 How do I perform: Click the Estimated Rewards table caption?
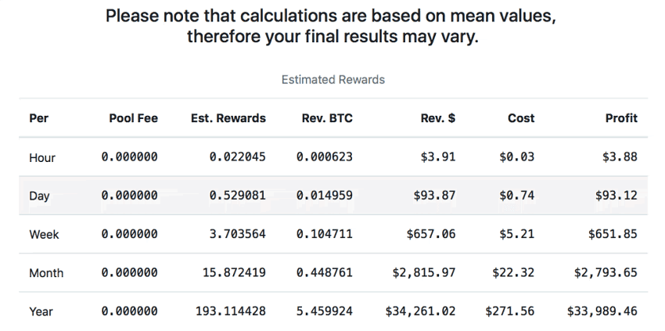(x=333, y=80)
